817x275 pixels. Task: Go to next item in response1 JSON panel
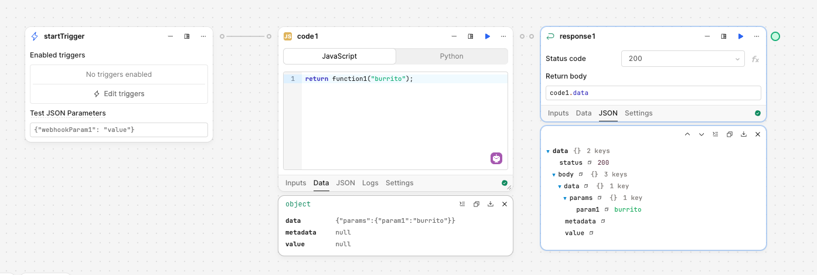point(702,134)
